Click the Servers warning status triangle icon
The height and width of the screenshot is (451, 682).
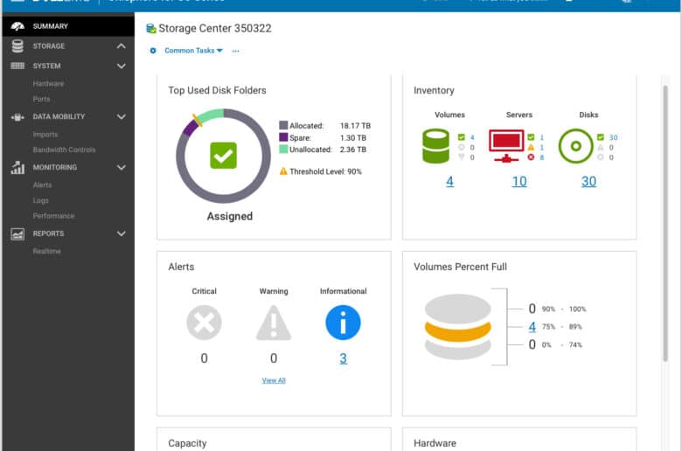[x=531, y=148]
